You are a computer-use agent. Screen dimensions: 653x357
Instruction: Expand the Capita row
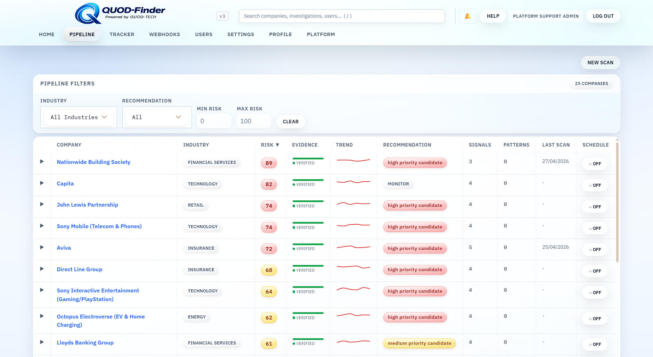(x=42, y=183)
